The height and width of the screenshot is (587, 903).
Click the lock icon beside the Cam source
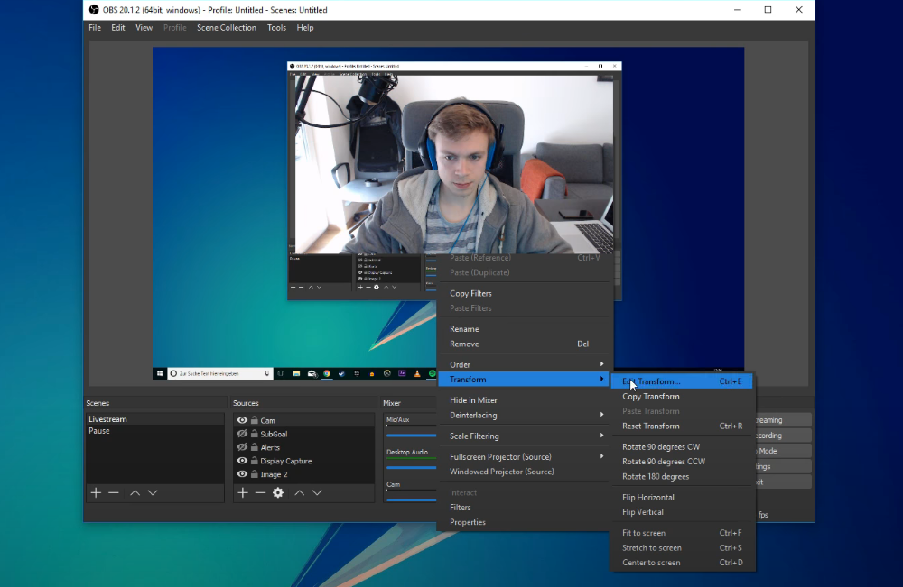pos(255,419)
